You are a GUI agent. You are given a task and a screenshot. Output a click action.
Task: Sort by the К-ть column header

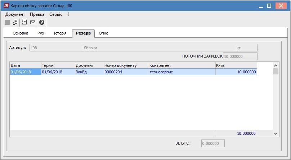point(236,65)
